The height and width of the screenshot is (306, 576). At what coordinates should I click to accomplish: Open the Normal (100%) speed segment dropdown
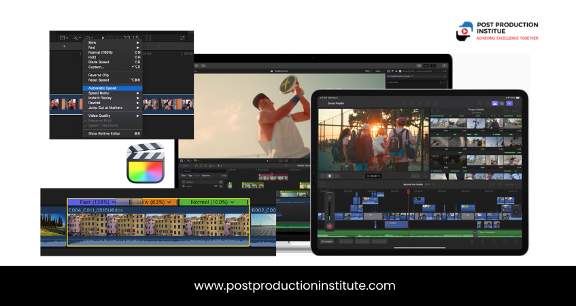coord(233,202)
